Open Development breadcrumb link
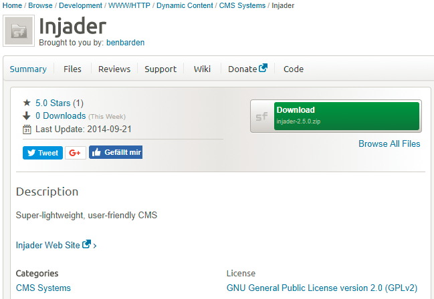The width and height of the screenshot is (434, 299). 80,5
